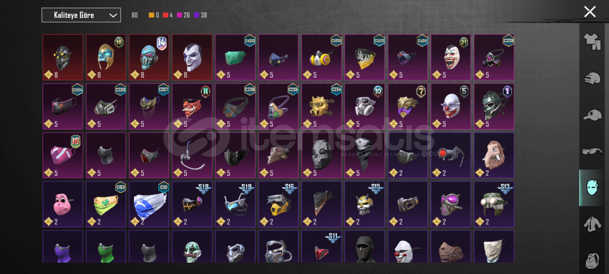
Task: Select the golden helmet mask with badge 16
Action: [x=106, y=57]
